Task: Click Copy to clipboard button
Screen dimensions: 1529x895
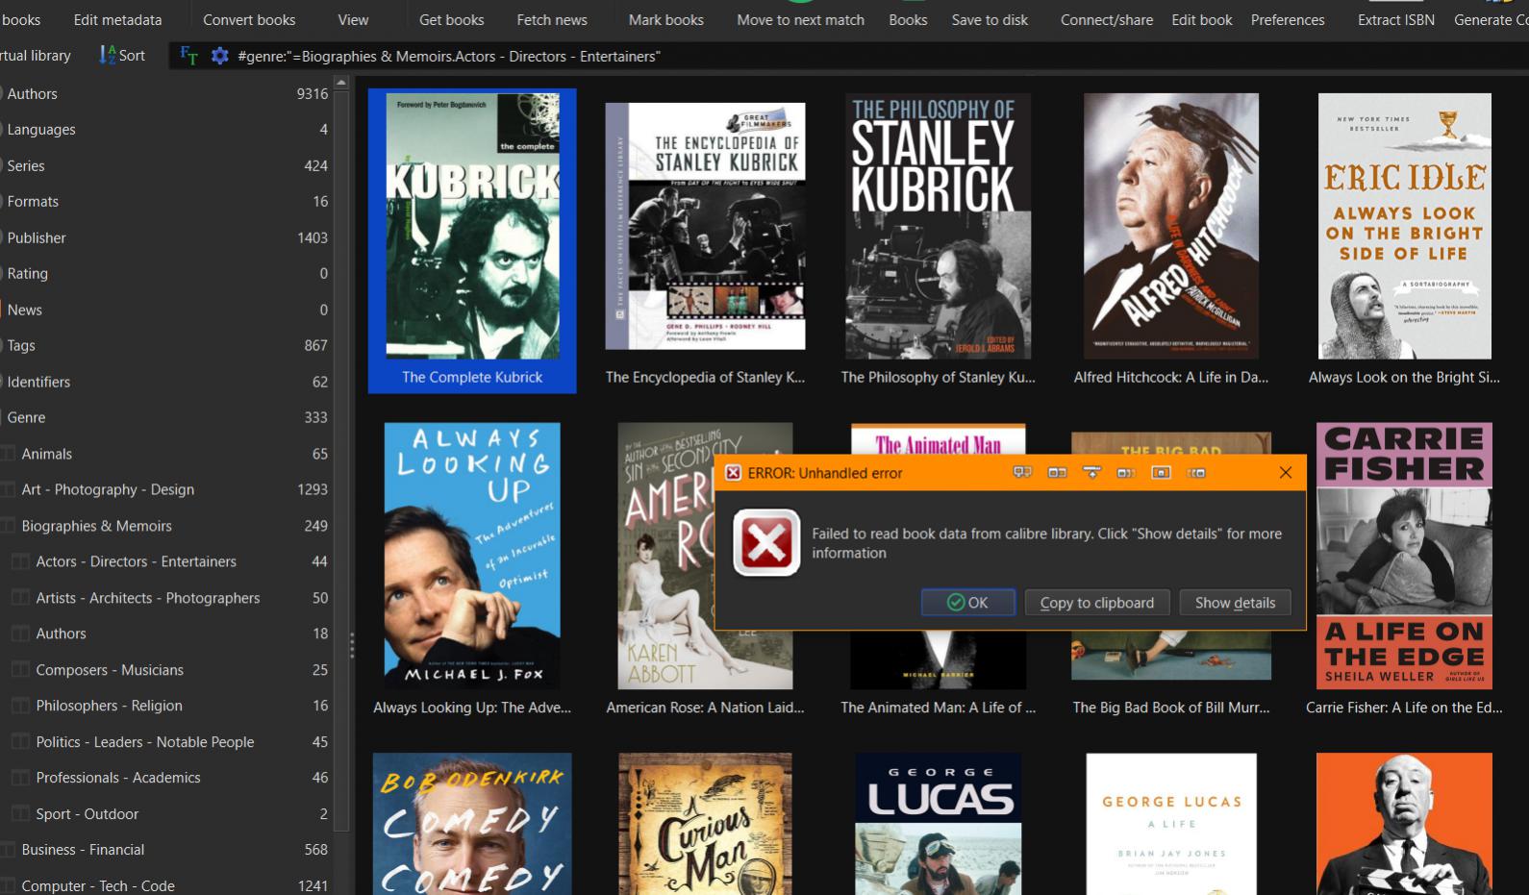Action: tap(1097, 603)
